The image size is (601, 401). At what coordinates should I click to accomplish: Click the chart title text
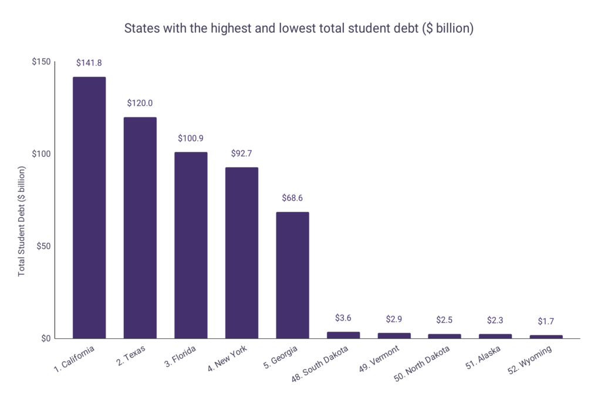[x=299, y=28]
